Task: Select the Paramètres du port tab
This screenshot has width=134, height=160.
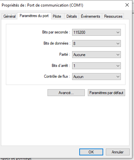Action: coord(34,16)
